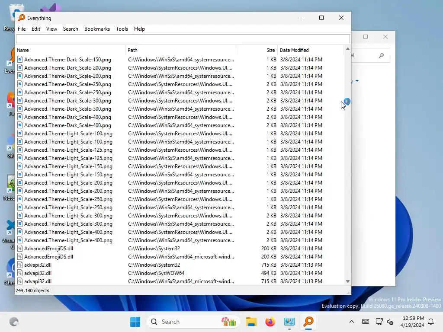443x332 pixels.
Task: Select first Advanced.Theme-Dark_Scale-200.png in SystemResources
Action: [x=67, y=68]
